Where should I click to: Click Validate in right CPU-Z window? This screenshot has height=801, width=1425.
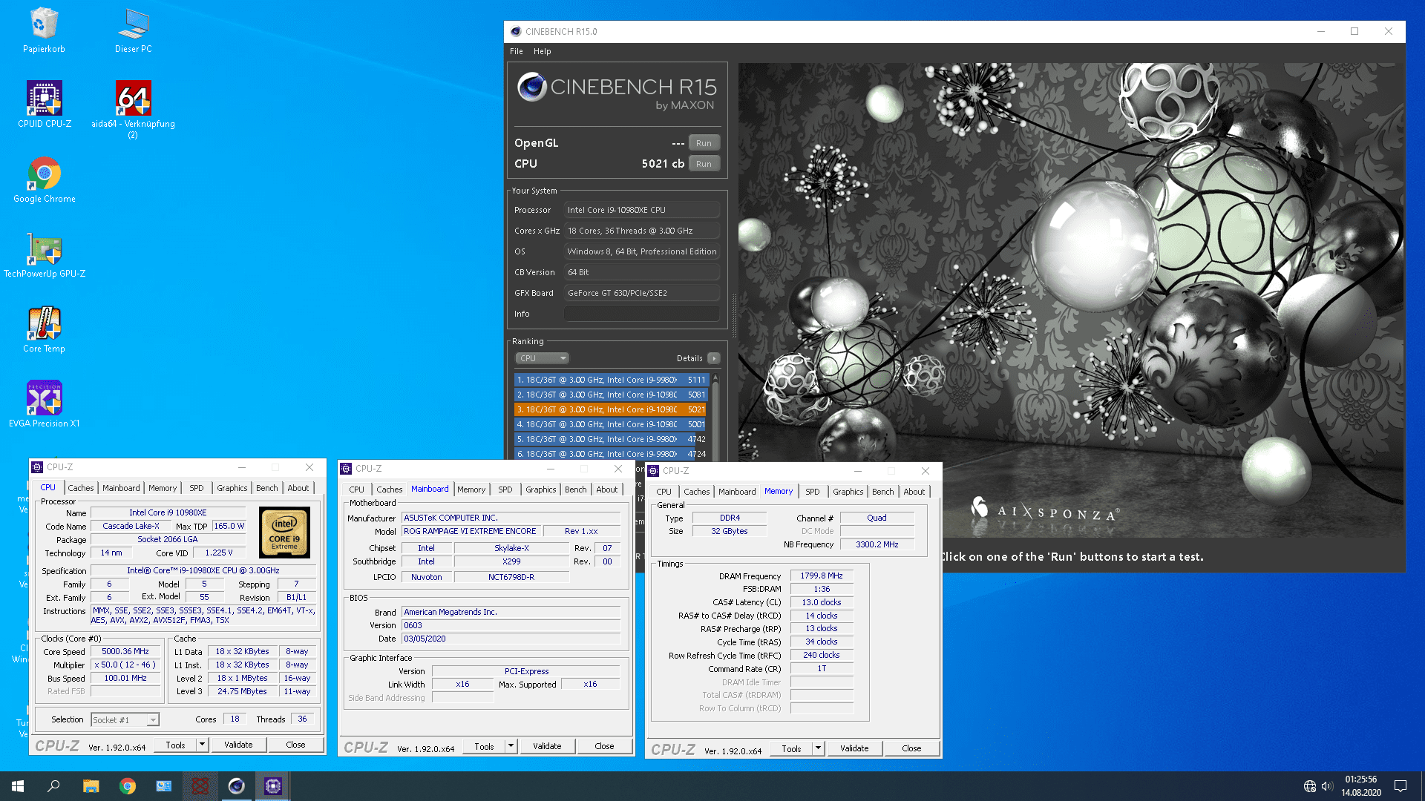click(x=854, y=748)
